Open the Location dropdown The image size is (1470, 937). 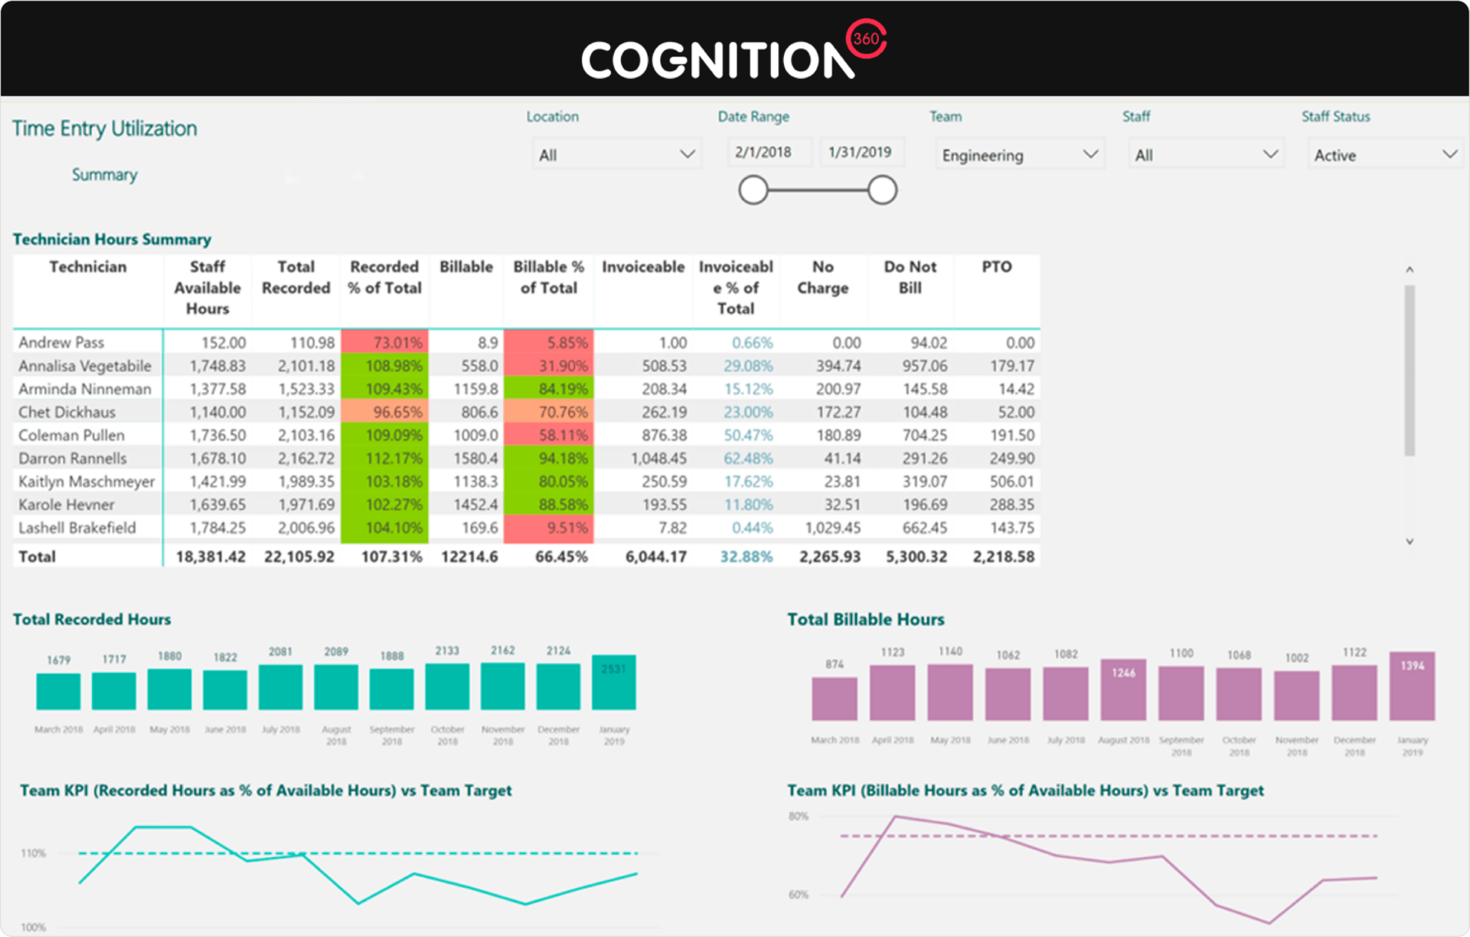point(616,155)
